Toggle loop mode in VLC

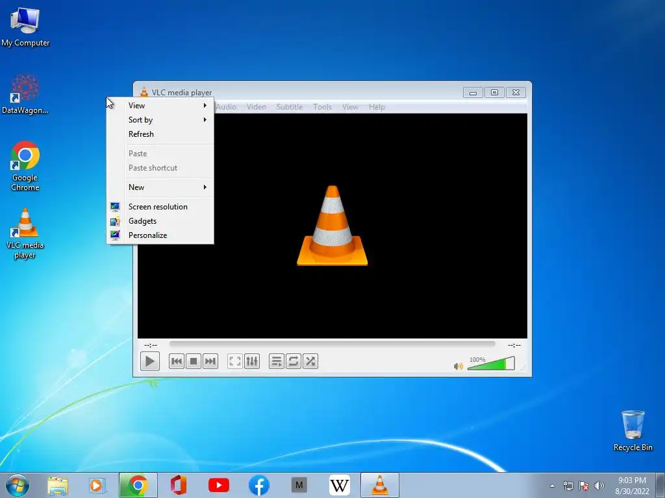(294, 361)
